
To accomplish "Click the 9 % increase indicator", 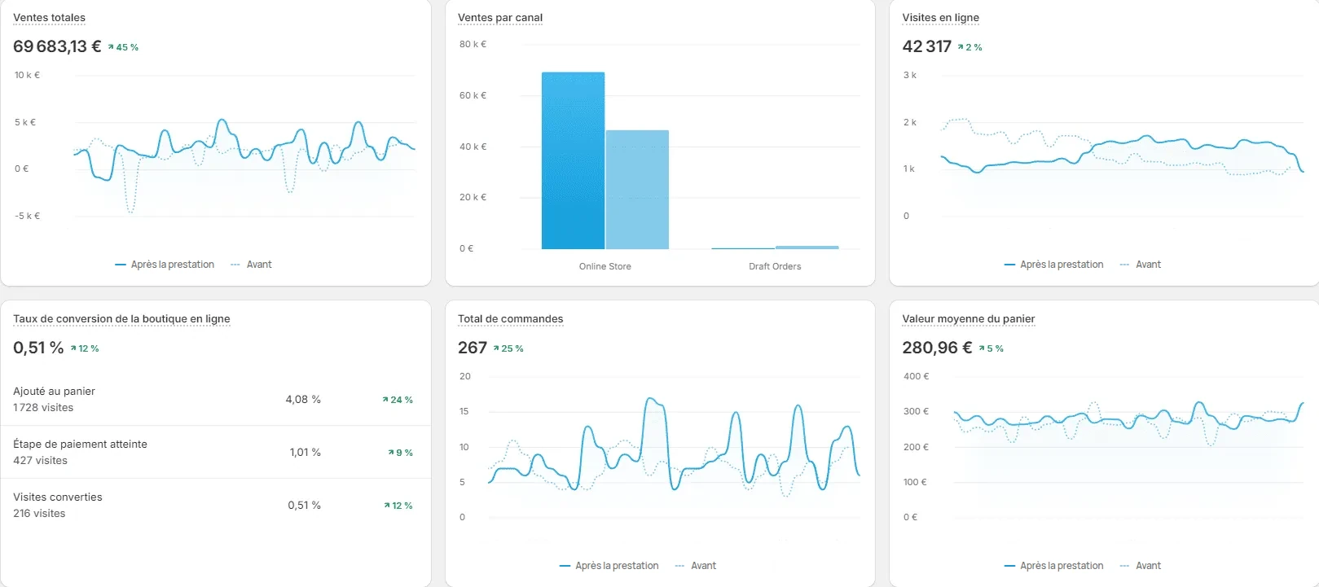I will point(400,453).
